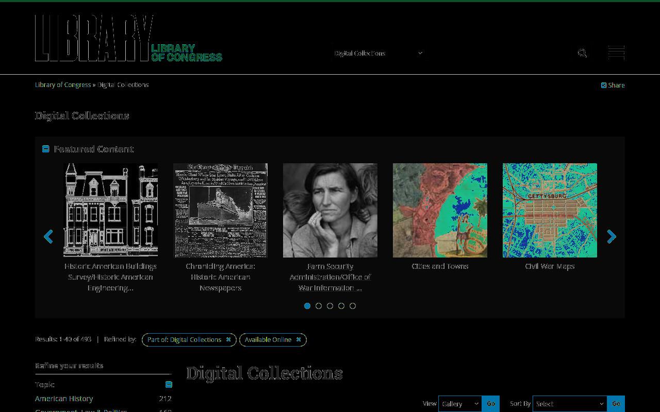Image resolution: width=660 pixels, height=412 pixels.
Task: Click Farm Security Administration/Office of War Information link
Action: (x=330, y=277)
